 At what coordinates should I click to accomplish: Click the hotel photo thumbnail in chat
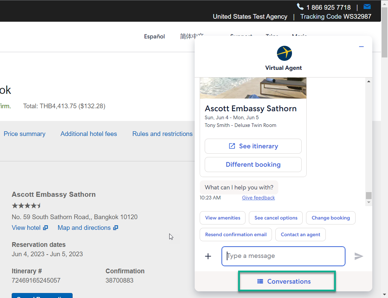pyautogui.click(x=253, y=88)
